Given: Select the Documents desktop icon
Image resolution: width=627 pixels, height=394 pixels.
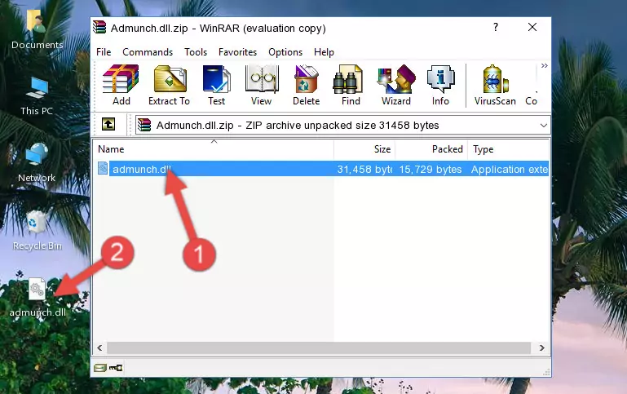Looking at the screenshot, I should pyautogui.click(x=37, y=30).
